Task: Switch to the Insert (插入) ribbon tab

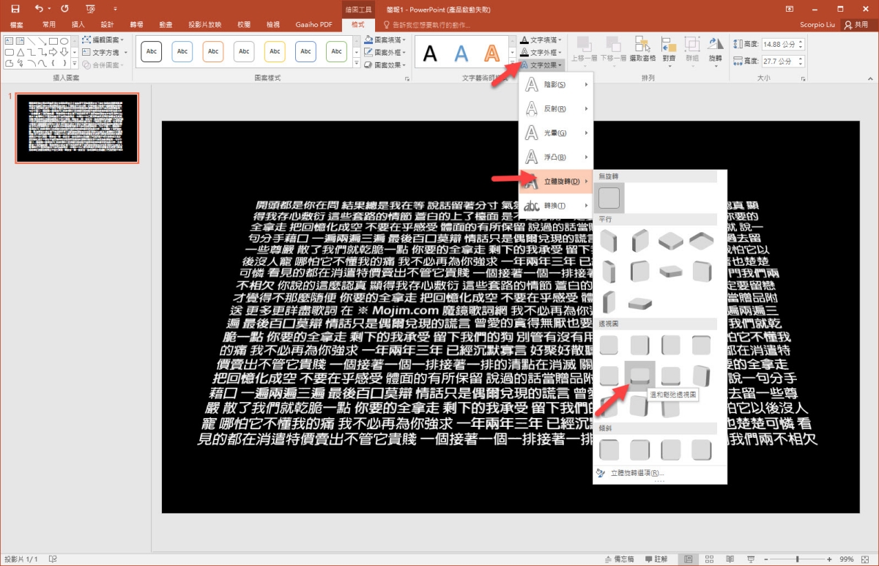Action: [78, 24]
